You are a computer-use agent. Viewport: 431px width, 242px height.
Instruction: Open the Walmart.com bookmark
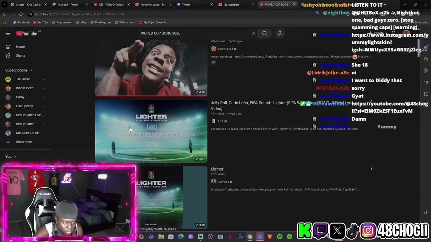(125, 22)
